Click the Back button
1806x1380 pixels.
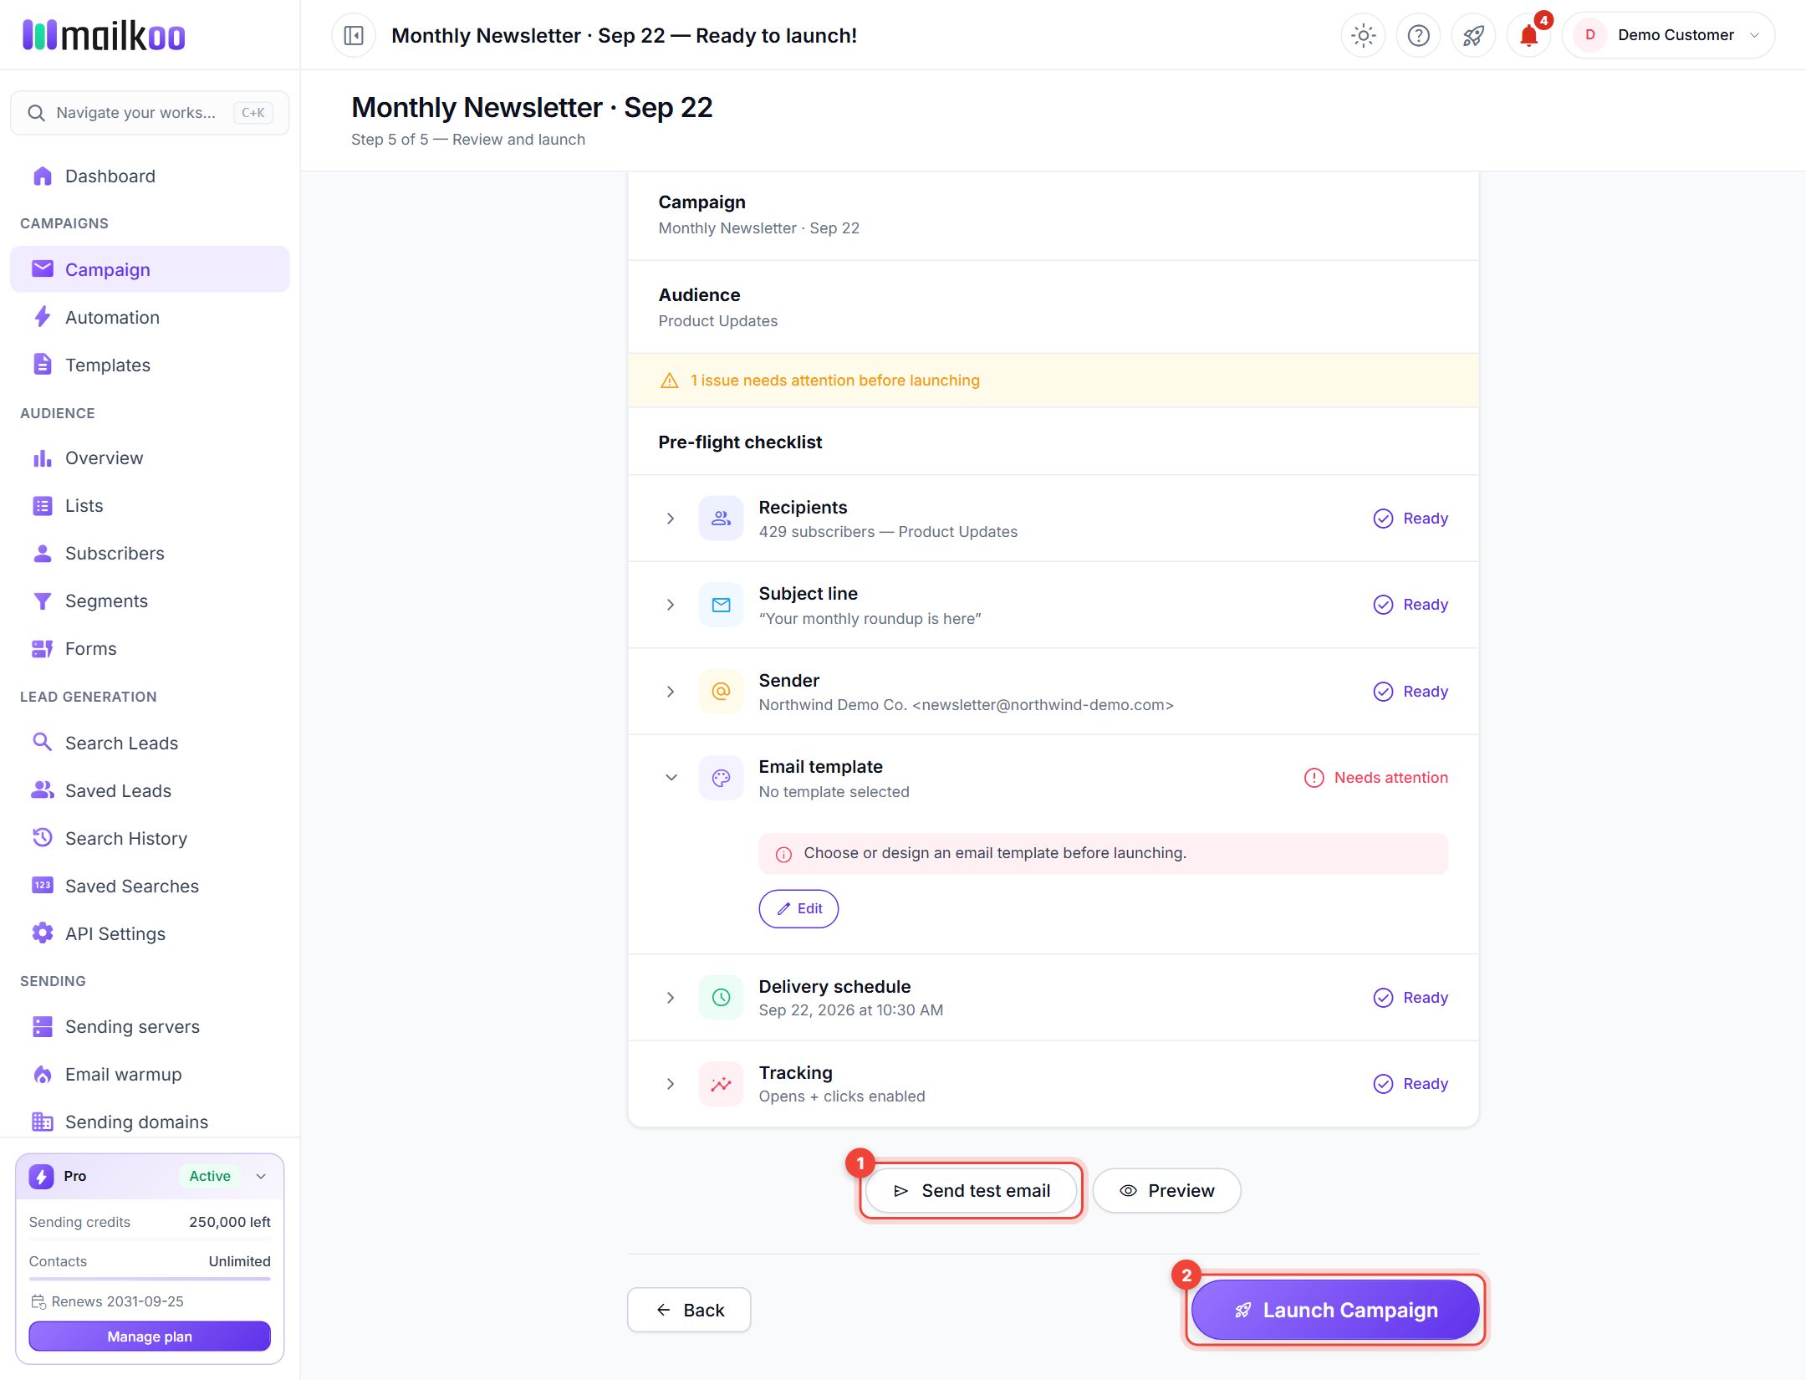point(689,1310)
